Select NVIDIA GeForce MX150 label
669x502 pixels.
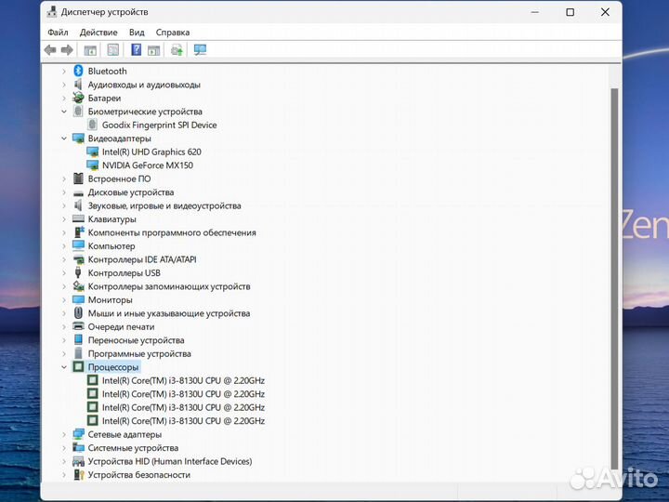pos(148,165)
